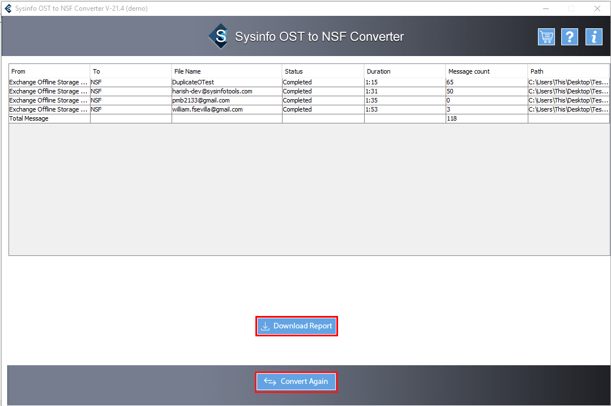Screen dimensions: 611x406
Task: Select the DuplicateOTest file row
Action: (x=193, y=83)
